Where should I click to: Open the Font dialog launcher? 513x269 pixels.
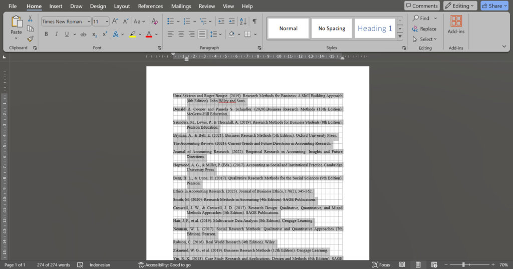tap(160, 48)
